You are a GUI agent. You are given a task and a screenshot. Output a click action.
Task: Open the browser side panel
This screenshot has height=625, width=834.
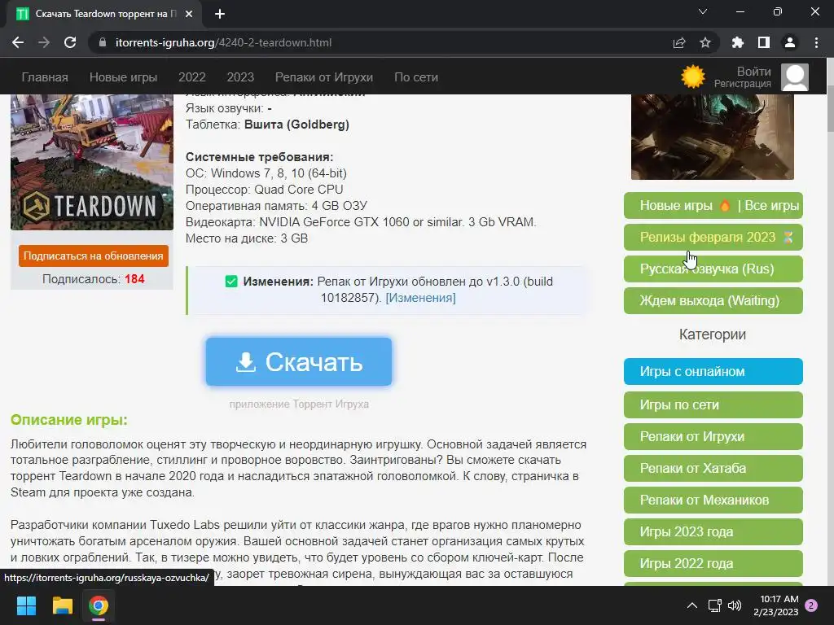coord(764,42)
